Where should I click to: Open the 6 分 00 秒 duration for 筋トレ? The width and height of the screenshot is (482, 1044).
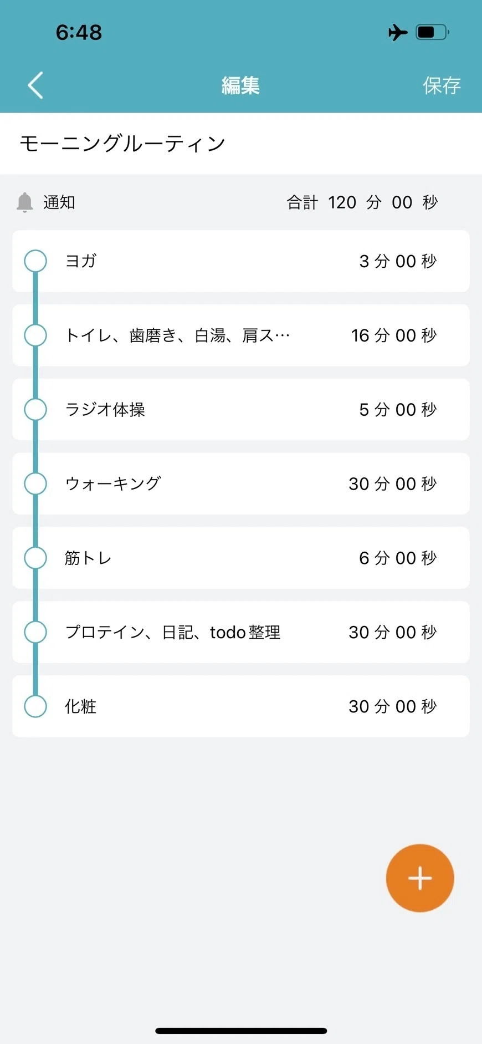click(398, 558)
